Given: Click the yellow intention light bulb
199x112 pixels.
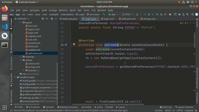Looking at the screenshot, I should point(74,44).
